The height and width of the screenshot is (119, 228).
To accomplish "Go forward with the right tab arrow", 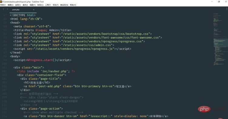I will coord(7,9).
